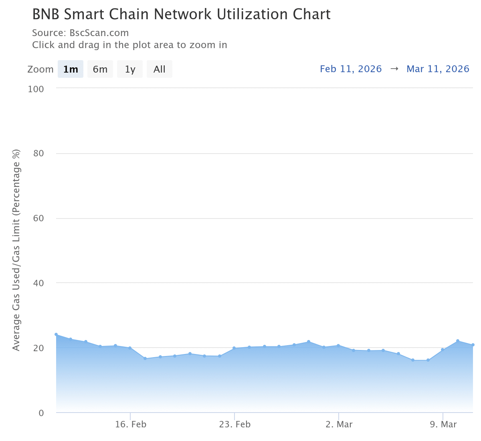Click the leftmost data point on the line
This screenshot has width=481, height=441.
[56, 334]
